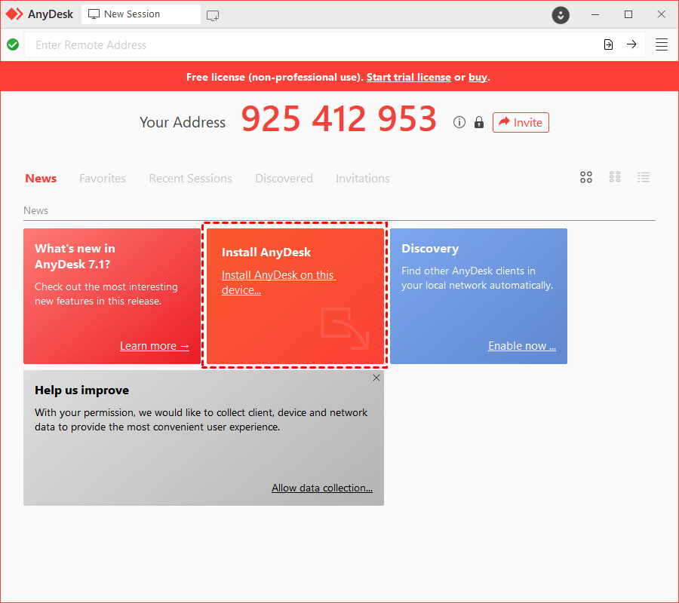Open the Favorites tab
This screenshot has width=679, height=603.
[103, 179]
